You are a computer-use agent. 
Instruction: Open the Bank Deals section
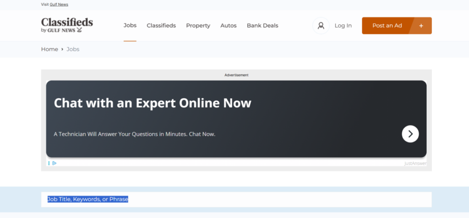[262, 26]
